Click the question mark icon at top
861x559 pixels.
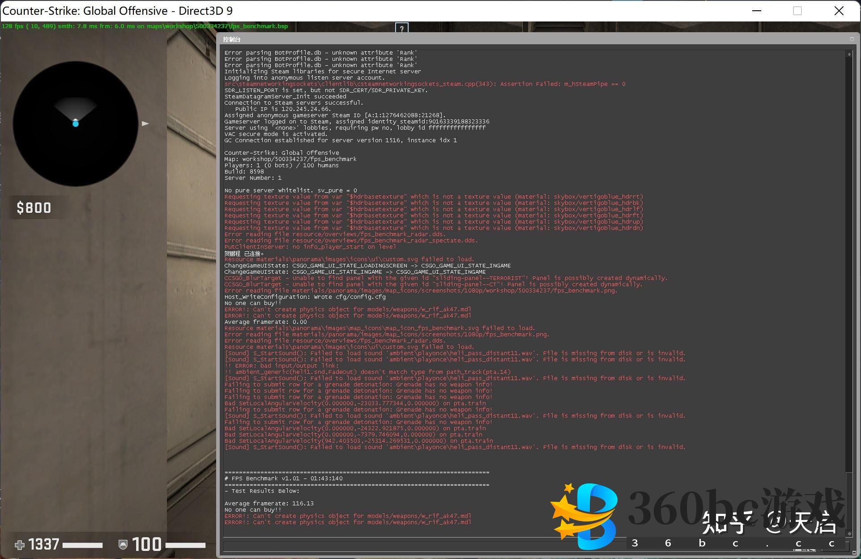coord(402,28)
